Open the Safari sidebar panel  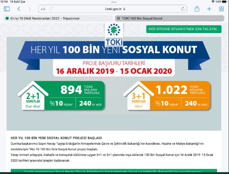(x=7, y=9)
